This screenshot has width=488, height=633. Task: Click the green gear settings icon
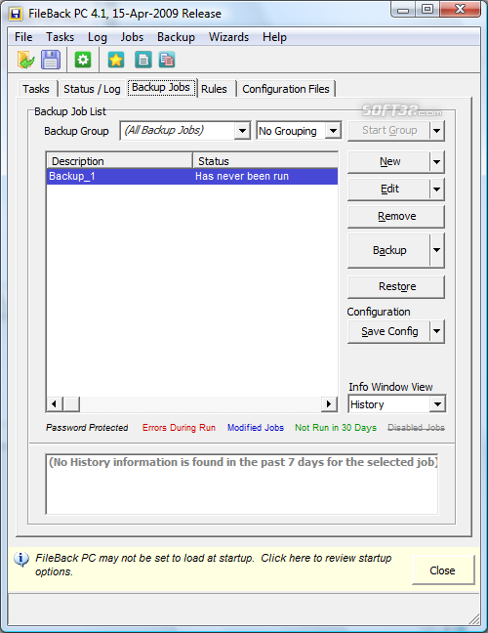click(x=83, y=61)
